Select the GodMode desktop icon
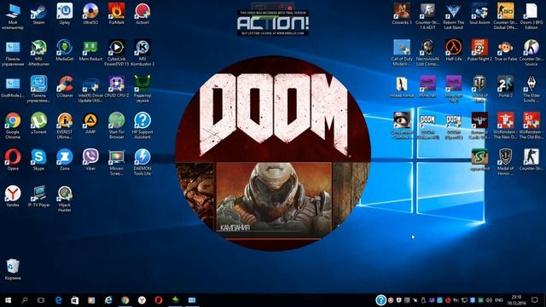Image resolution: width=546 pixels, height=307 pixels. (x=13, y=87)
